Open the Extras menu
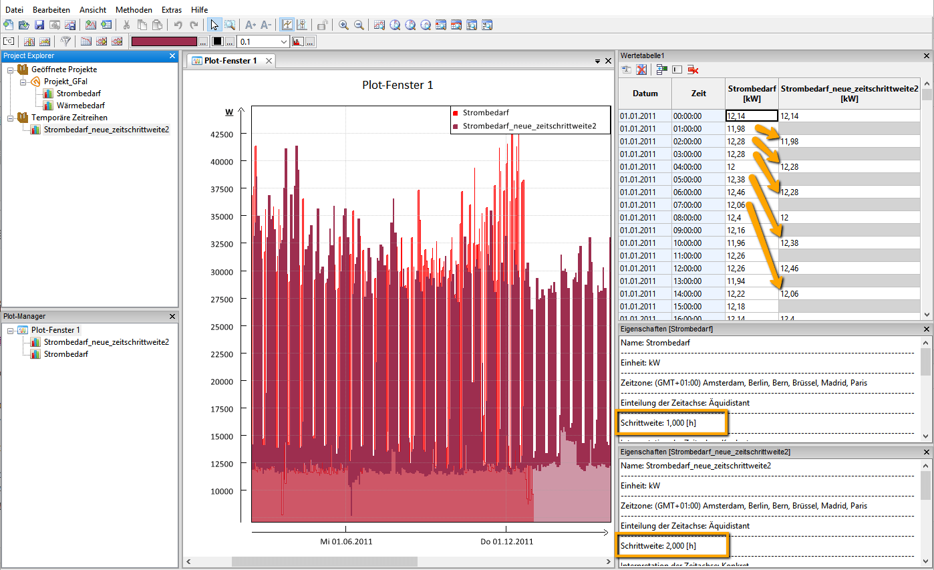This screenshot has height=570, width=934. click(172, 10)
